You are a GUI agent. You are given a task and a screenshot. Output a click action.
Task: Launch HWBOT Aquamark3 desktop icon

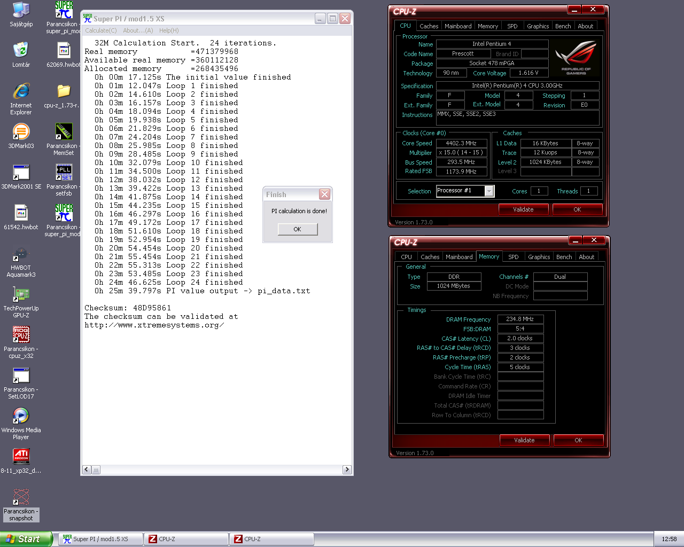(21, 261)
